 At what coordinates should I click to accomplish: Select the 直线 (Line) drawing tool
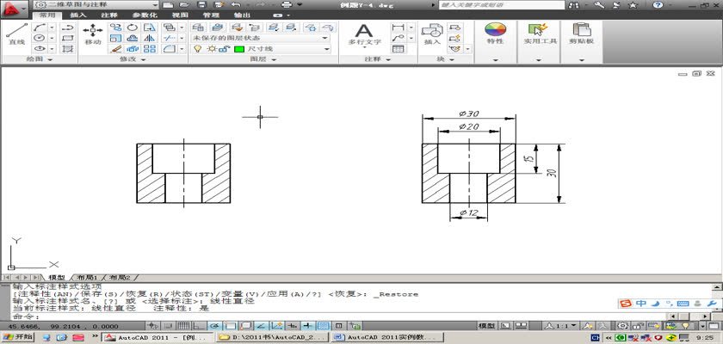pyautogui.click(x=15, y=34)
